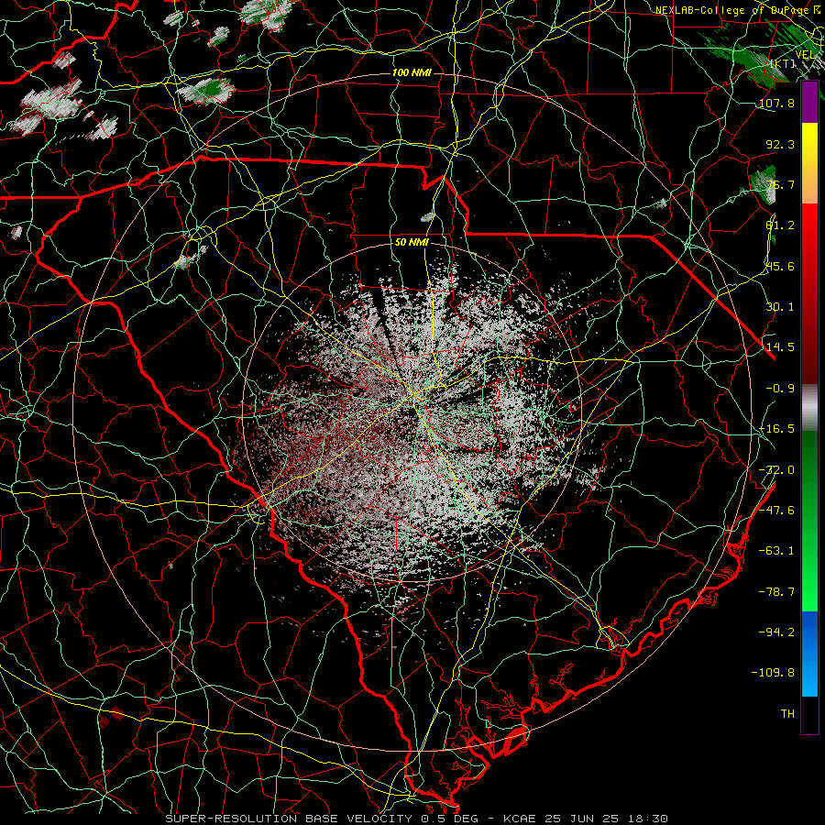
Task: Click the 76.7 velocity legend value
Action: point(780,184)
